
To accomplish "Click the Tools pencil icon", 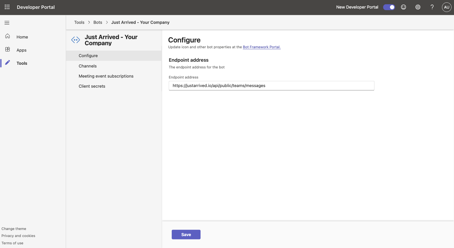I will click(8, 63).
